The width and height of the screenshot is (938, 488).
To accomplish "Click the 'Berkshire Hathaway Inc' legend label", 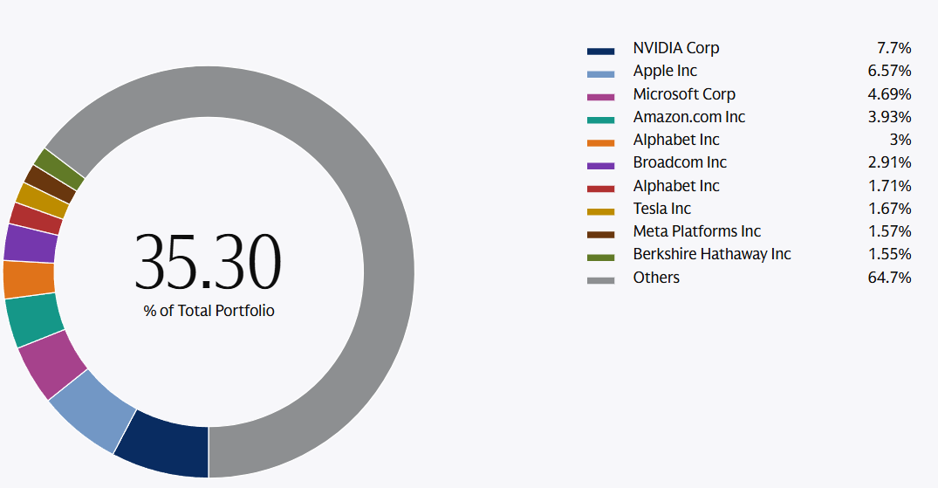I will 712,254.
